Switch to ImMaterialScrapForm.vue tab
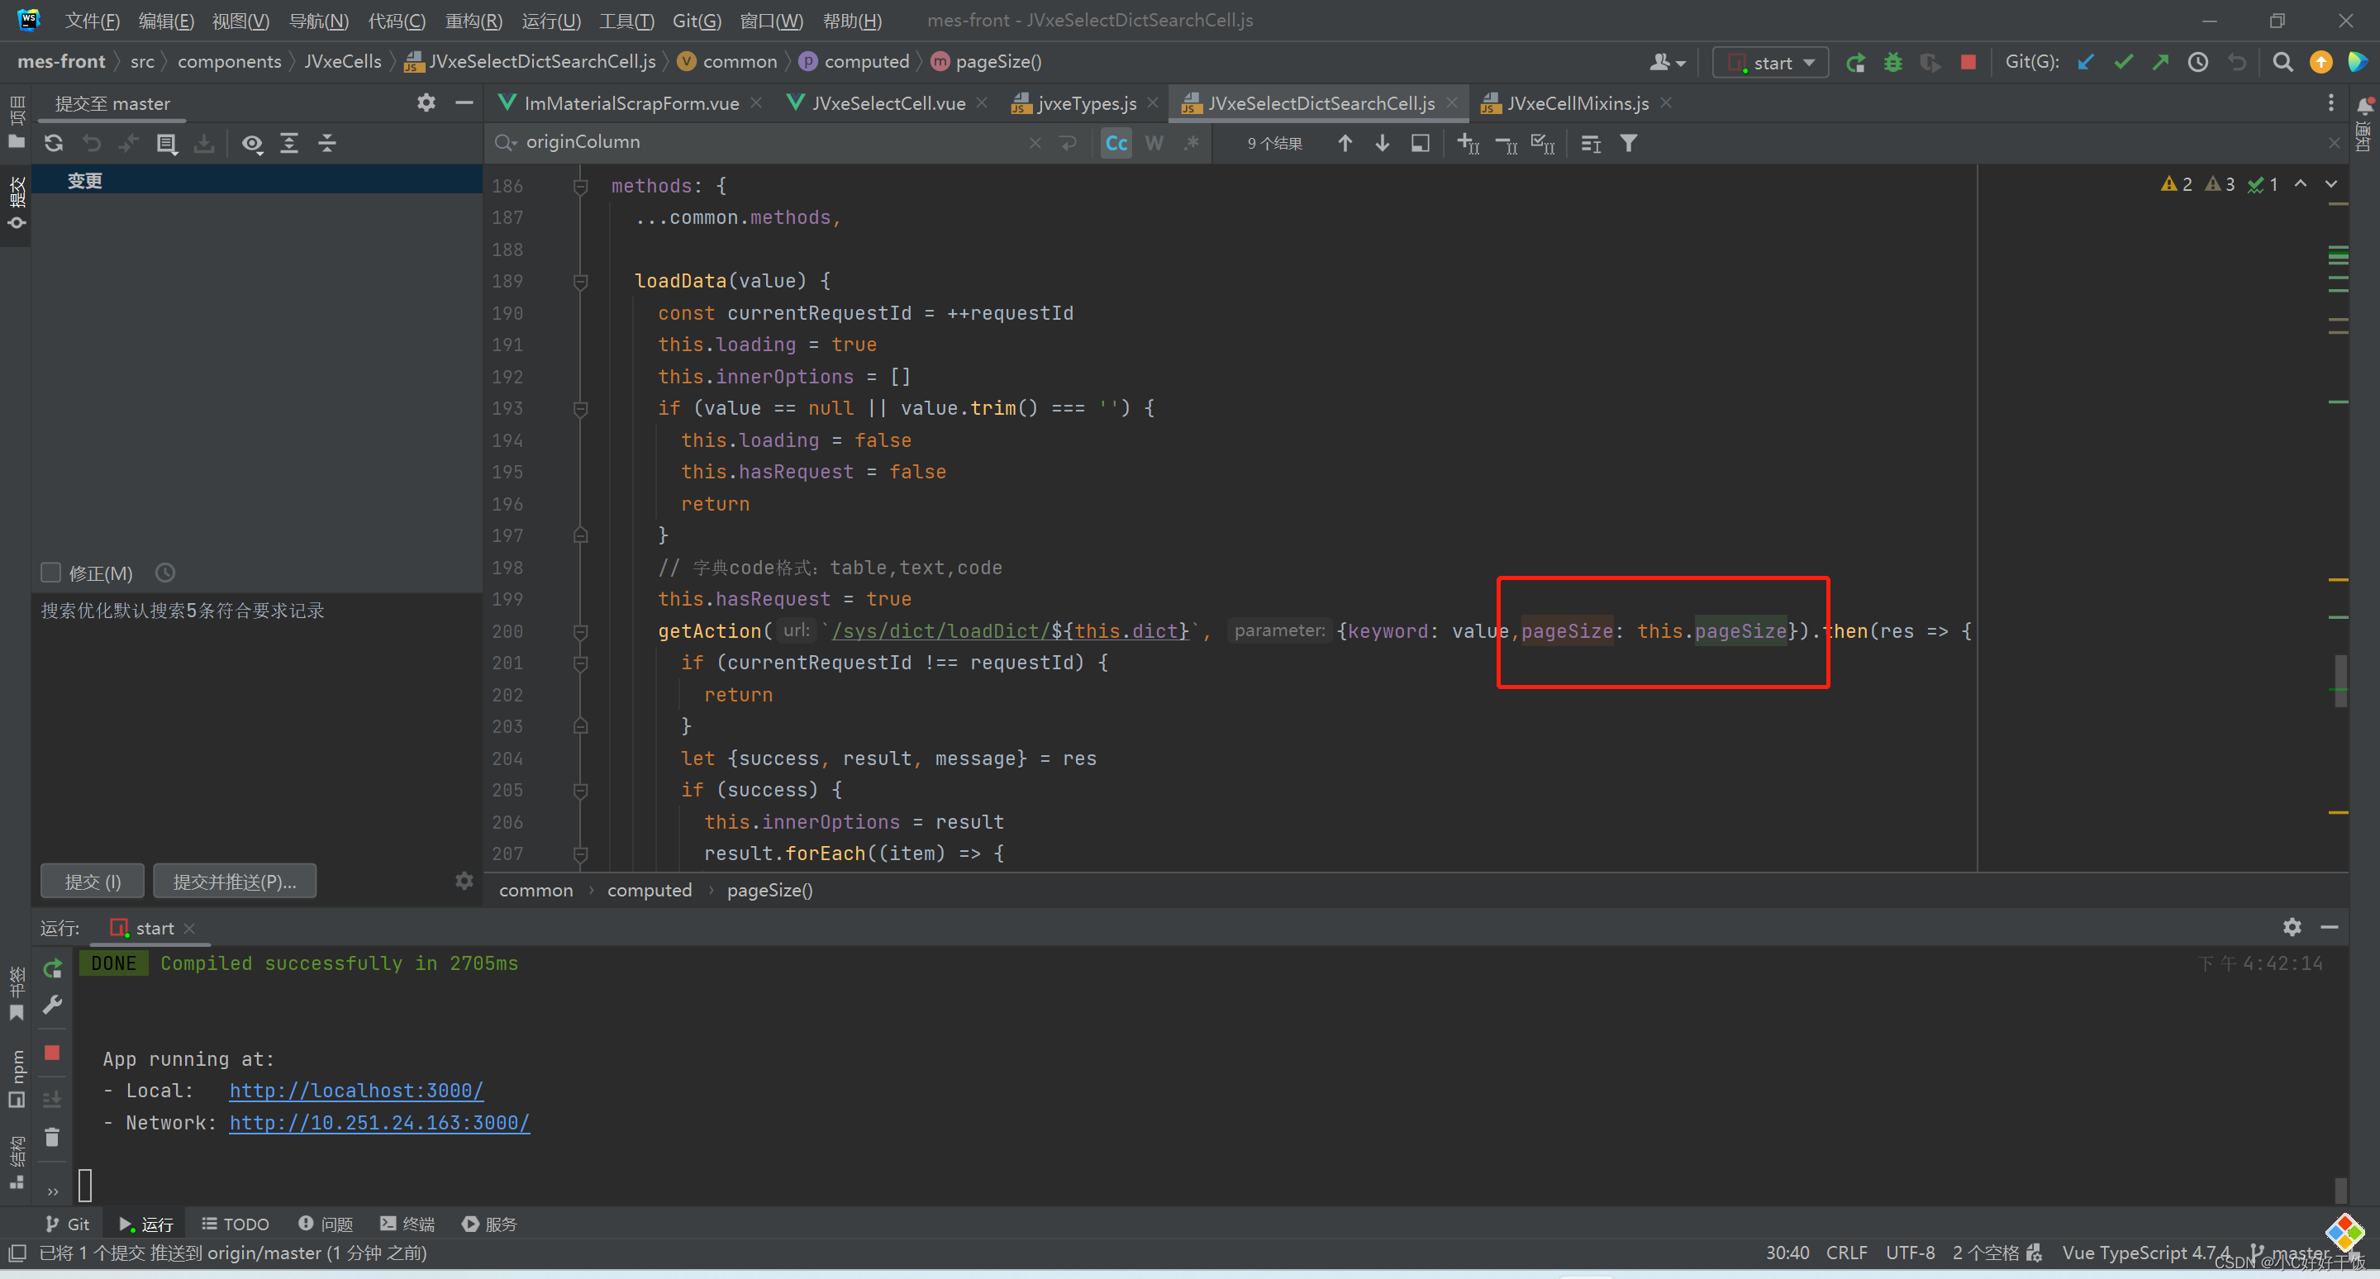The width and height of the screenshot is (2380, 1279). (x=630, y=102)
